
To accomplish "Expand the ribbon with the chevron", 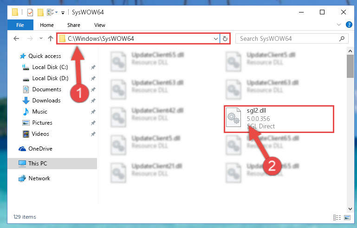I will (x=339, y=25).
